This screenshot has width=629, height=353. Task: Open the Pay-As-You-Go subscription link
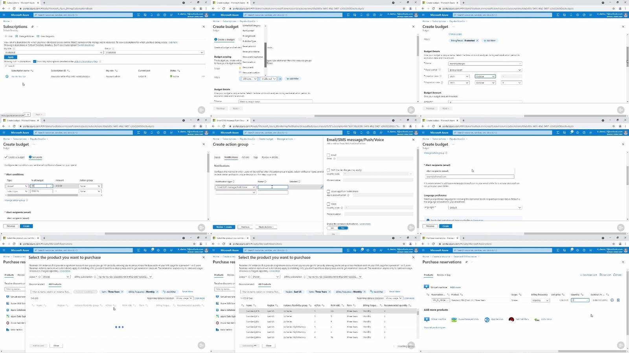(18, 76)
